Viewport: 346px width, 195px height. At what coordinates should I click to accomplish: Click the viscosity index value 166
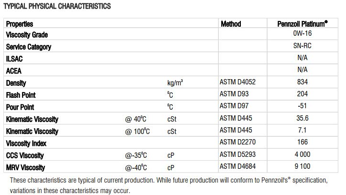[x=302, y=143]
